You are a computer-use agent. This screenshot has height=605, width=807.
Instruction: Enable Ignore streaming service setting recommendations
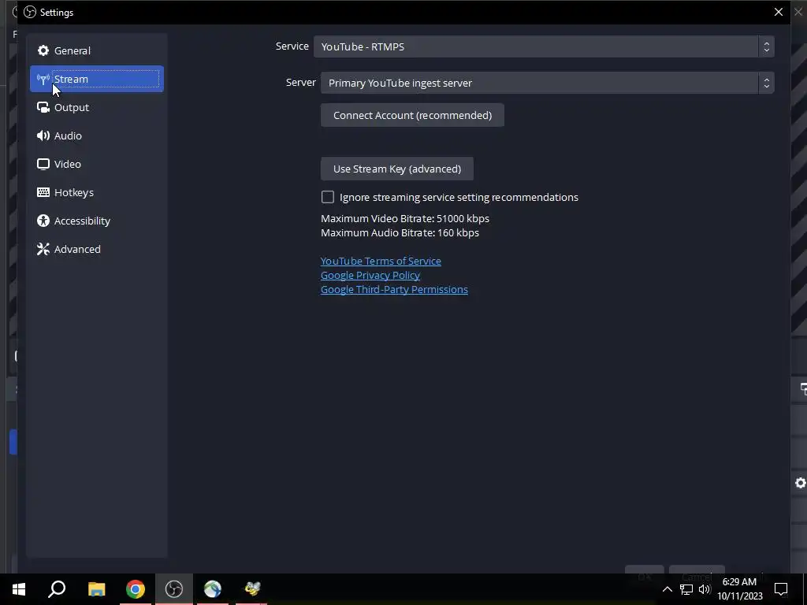(x=327, y=197)
